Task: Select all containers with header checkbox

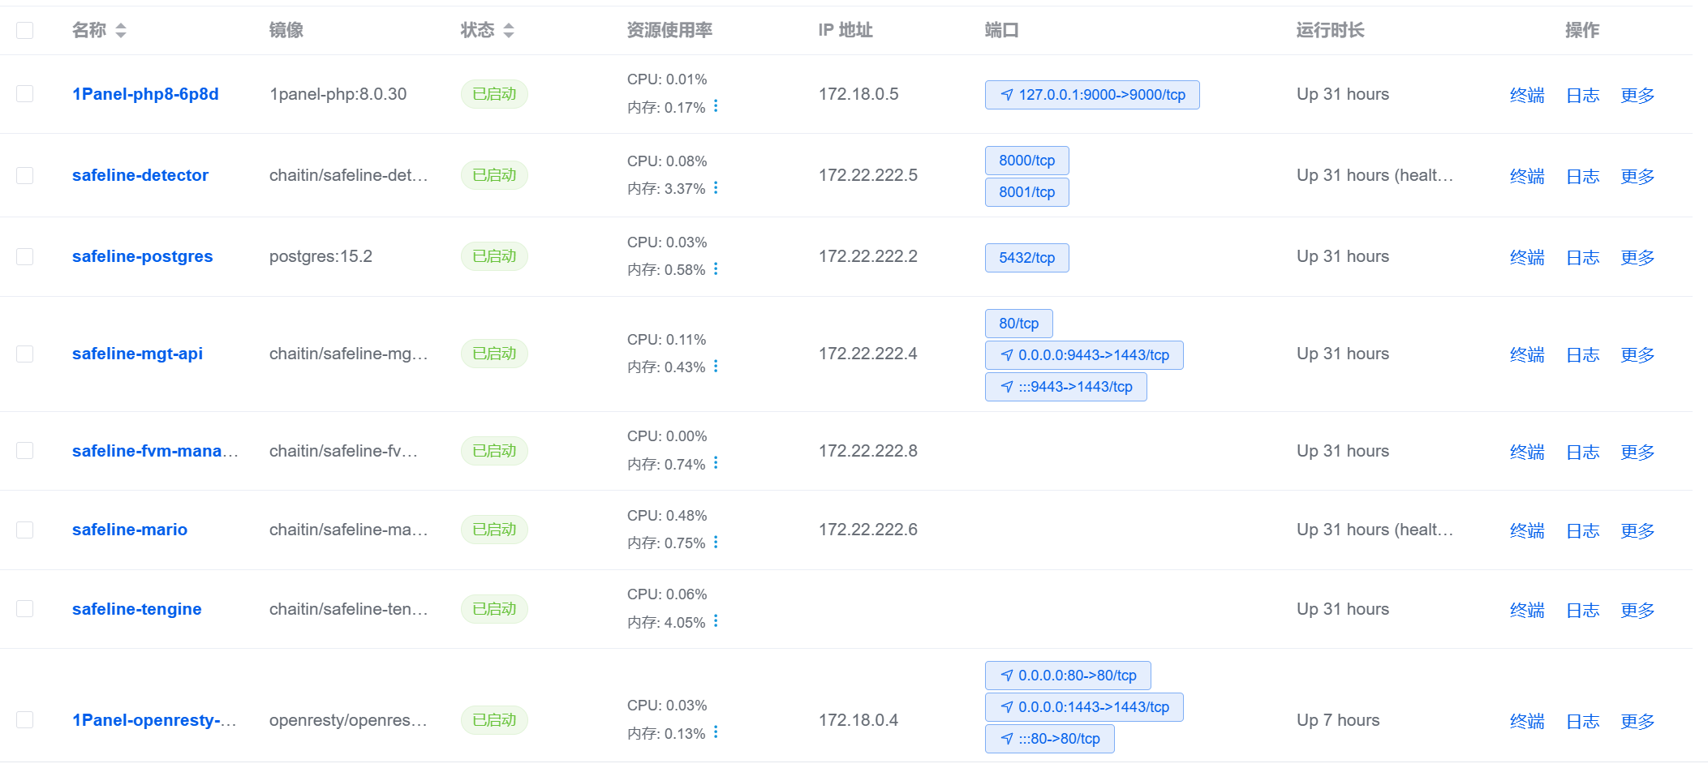Action: click(25, 31)
